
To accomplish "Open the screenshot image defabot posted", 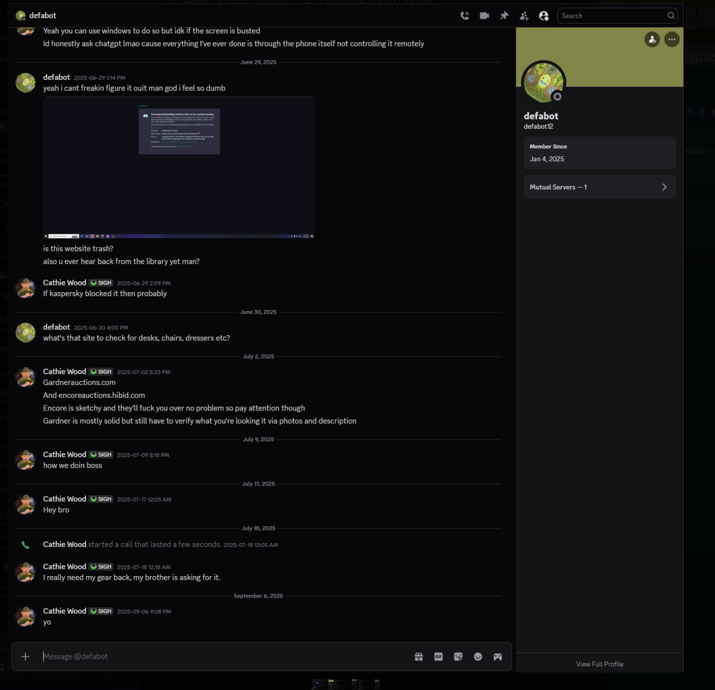I will [x=179, y=167].
